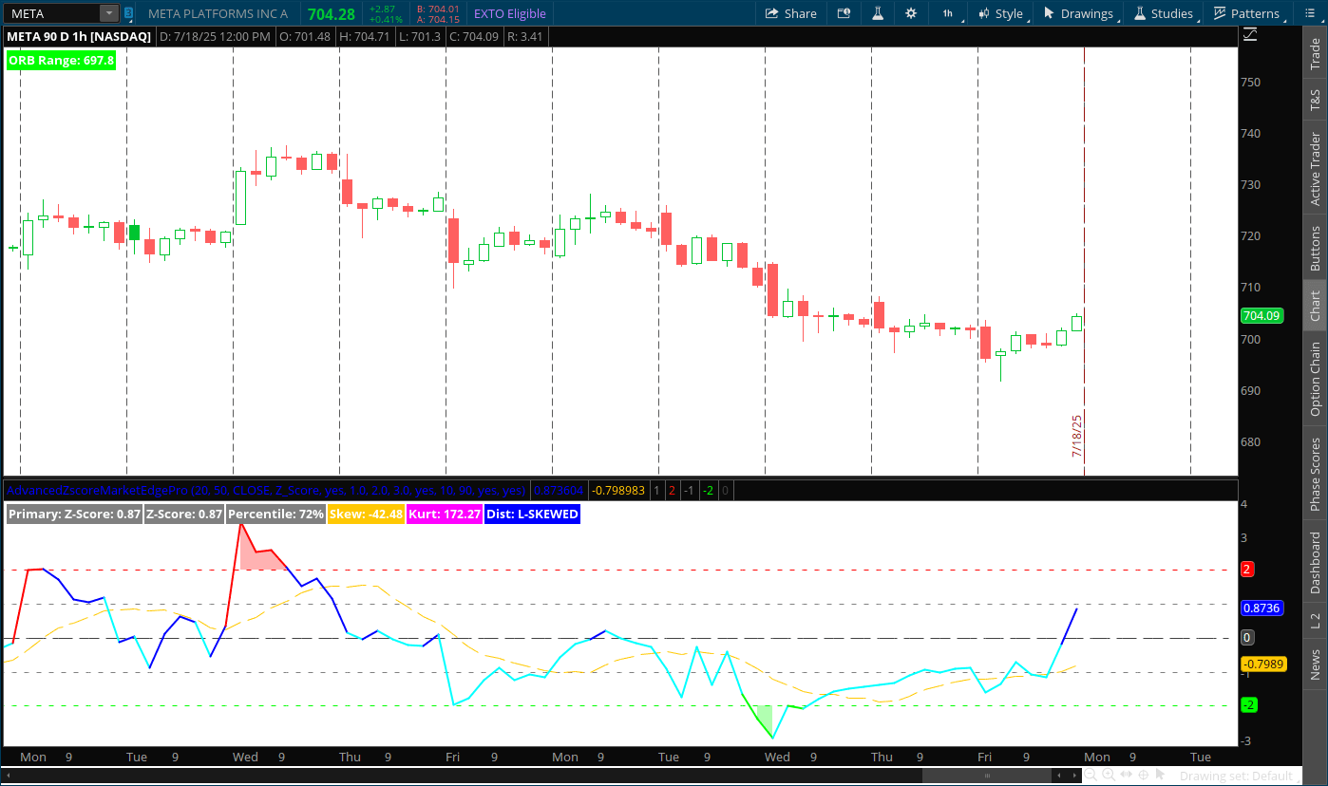Image resolution: width=1328 pixels, height=786 pixels.
Task: Select the arrow cursor tool near Drawing set
Action: point(1161,775)
